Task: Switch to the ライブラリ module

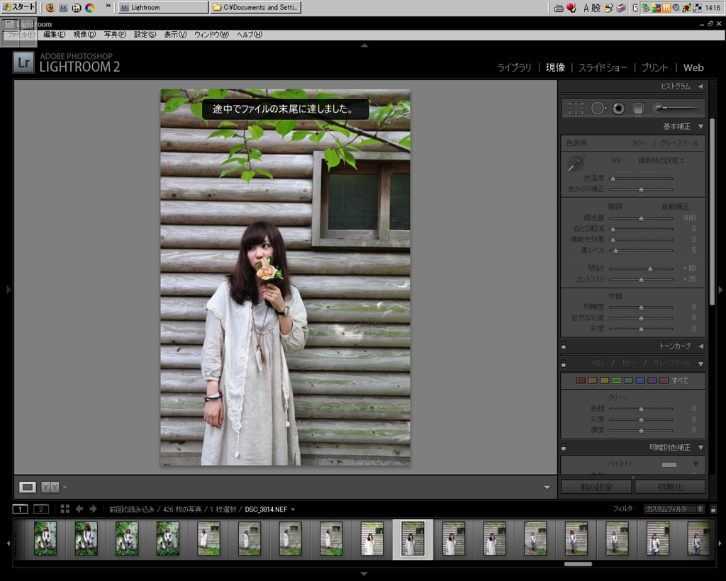Action: [514, 68]
